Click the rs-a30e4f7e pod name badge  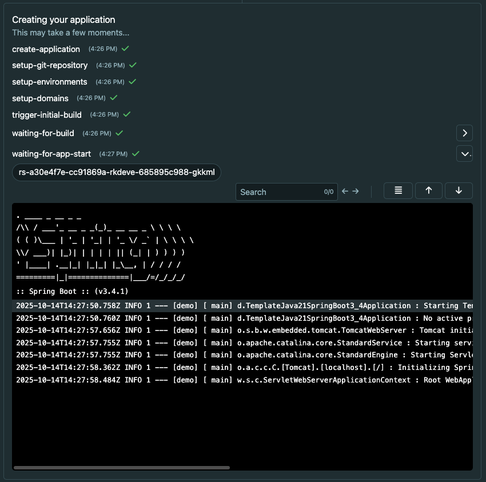pyautogui.click(x=116, y=172)
